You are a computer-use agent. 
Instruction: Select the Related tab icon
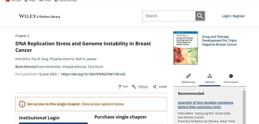[x=210, y=76]
